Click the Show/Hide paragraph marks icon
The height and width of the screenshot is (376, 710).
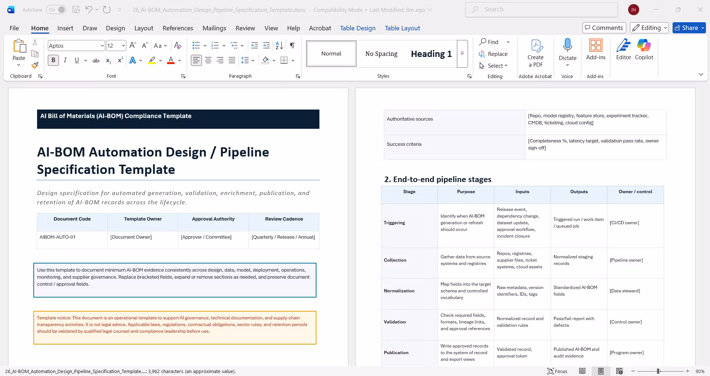coord(292,46)
